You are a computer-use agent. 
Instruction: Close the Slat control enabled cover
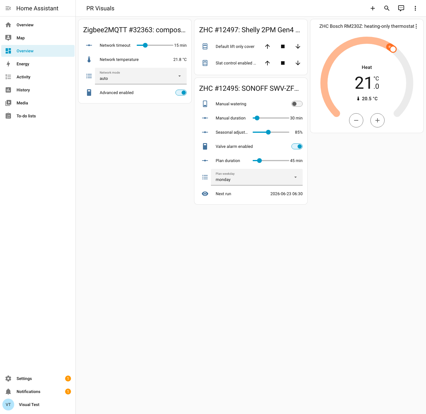click(x=298, y=63)
